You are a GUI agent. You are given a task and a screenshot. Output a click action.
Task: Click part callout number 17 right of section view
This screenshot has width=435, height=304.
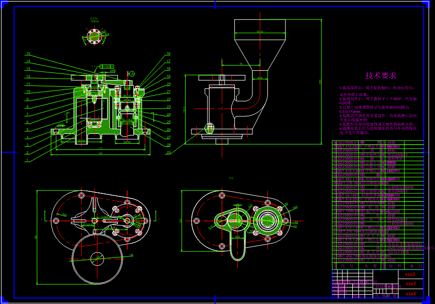169,61
